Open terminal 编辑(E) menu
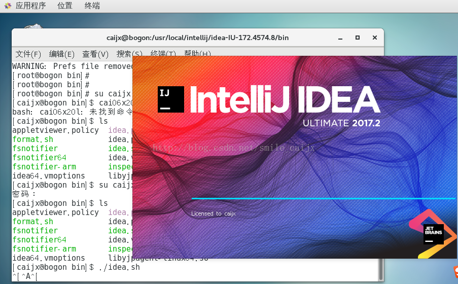Screen dimensions: 458x284 tap(62, 54)
